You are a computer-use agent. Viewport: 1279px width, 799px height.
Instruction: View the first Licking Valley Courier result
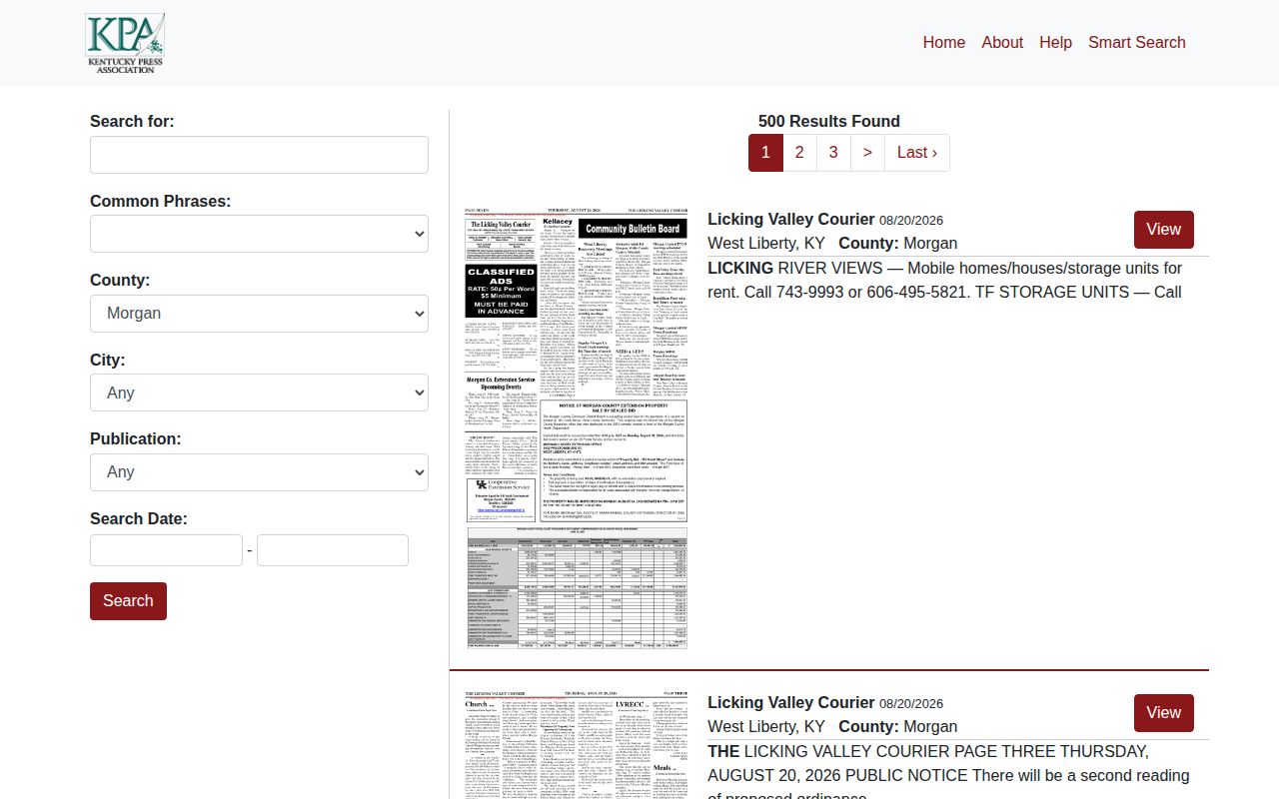[x=1164, y=230]
